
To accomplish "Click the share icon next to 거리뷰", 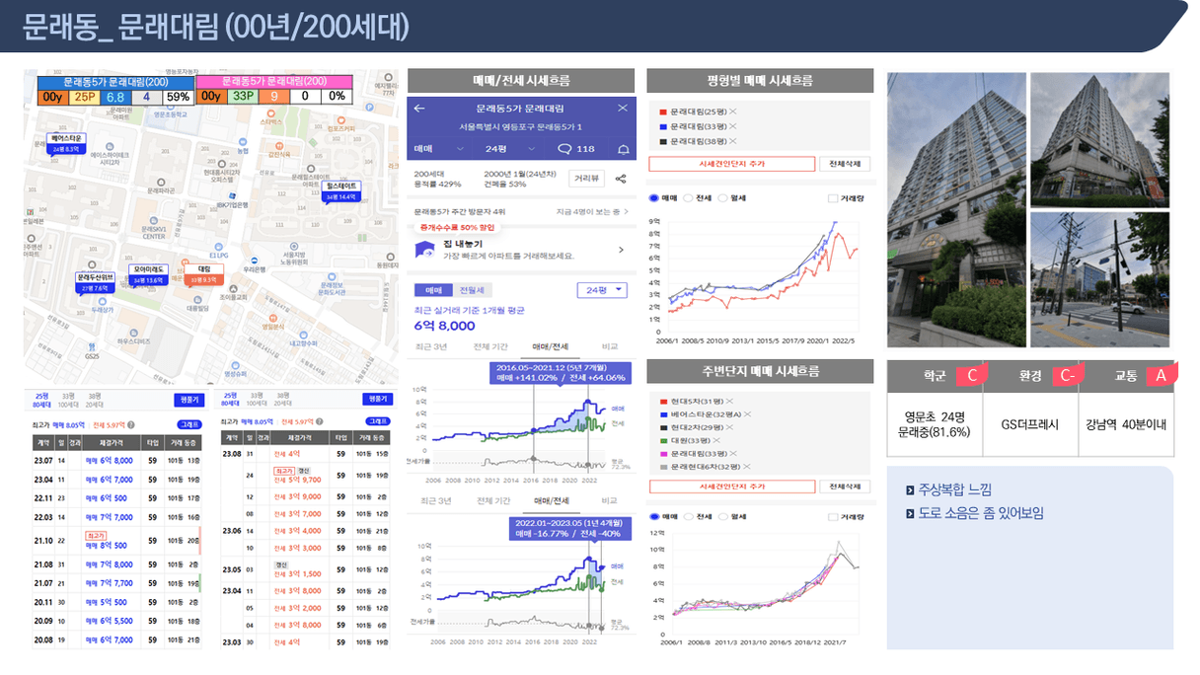I will coord(621,179).
